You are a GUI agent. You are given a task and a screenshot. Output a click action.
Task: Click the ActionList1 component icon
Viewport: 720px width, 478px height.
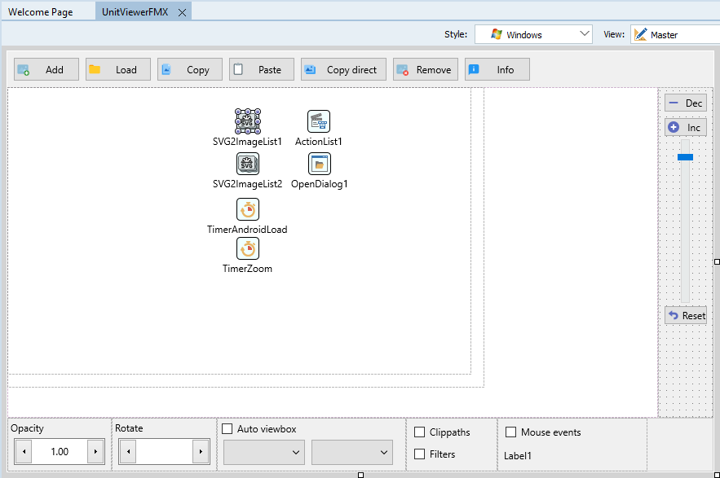[319, 121]
